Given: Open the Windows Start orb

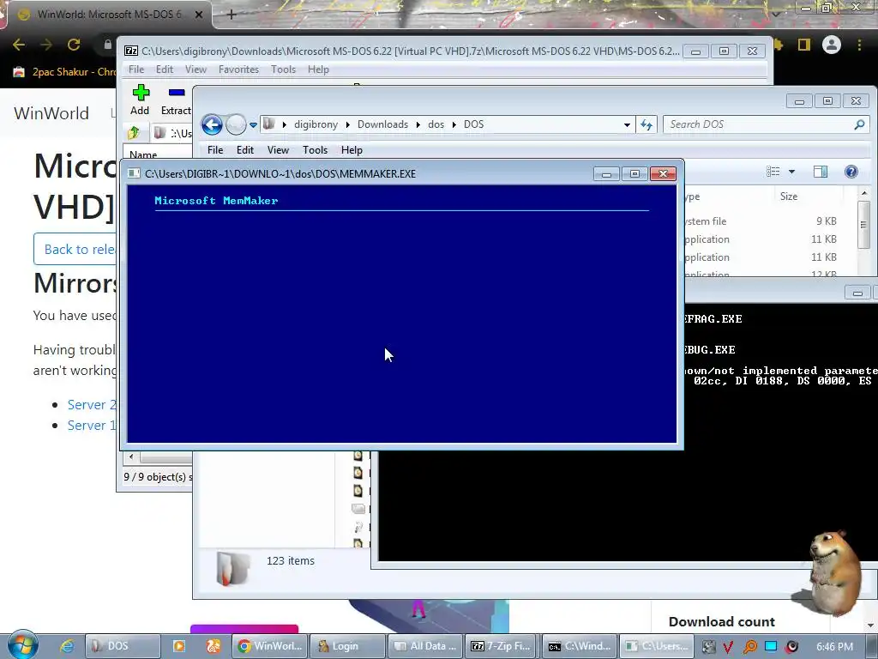Looking at the screenshot, I should [x=22, y=645].
